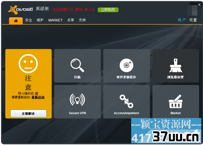Screen dimensions: 203x145
Task: Click the Market tile label
Action: point(176,113)
